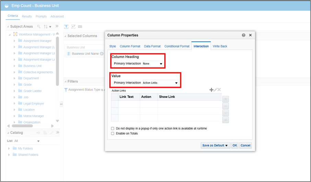Click the help icon in Column Properties

243,35
